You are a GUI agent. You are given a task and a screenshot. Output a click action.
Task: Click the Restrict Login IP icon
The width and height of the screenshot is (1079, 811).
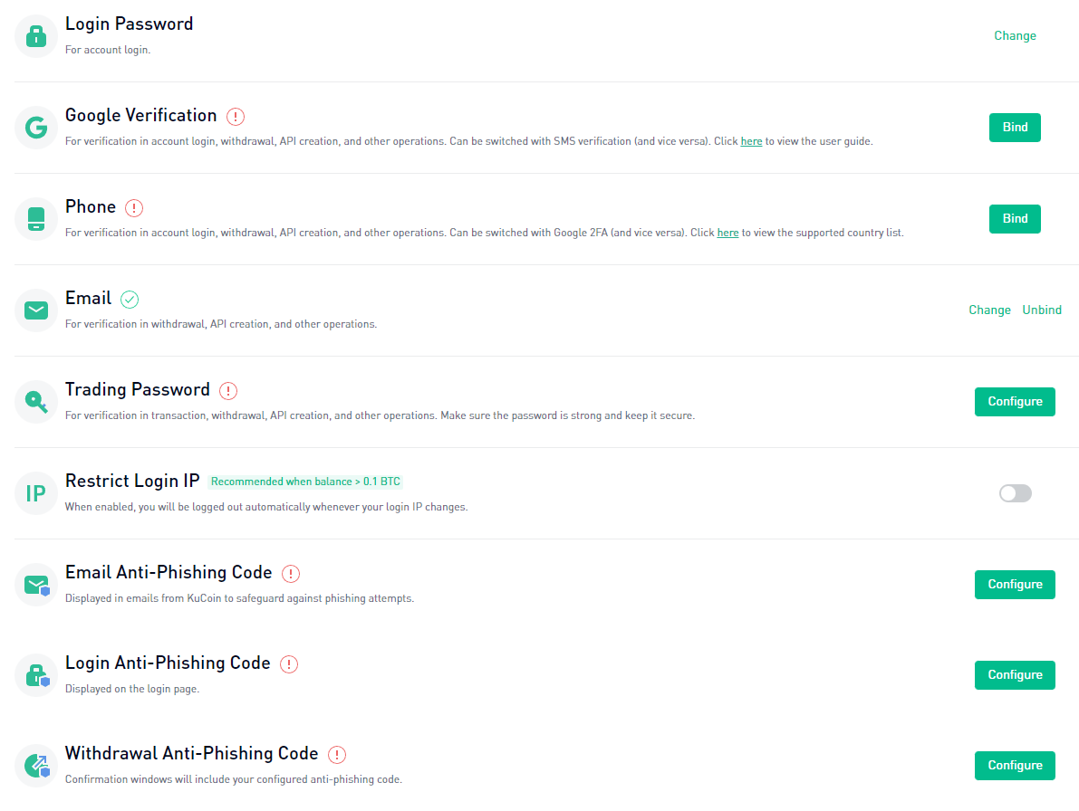click(35, 492)
